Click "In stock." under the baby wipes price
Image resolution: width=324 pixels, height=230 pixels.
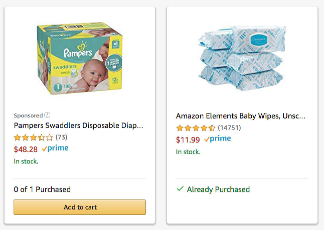(x=188, y=152)
